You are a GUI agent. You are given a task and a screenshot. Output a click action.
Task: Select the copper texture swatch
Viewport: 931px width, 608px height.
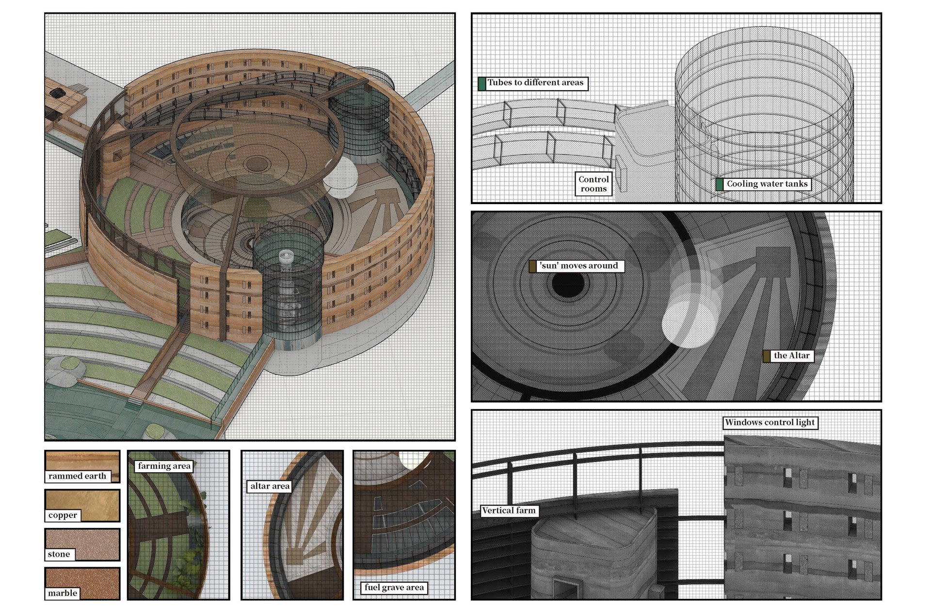(x=82, y=505)
